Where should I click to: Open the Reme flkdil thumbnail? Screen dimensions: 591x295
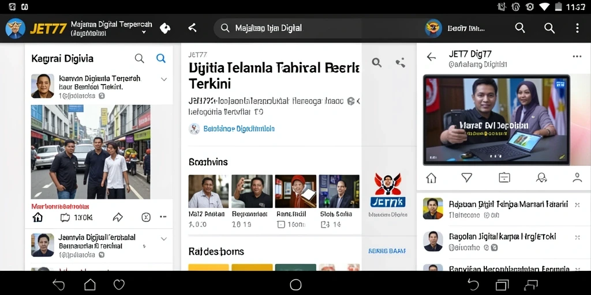click(x=295, y=191)
